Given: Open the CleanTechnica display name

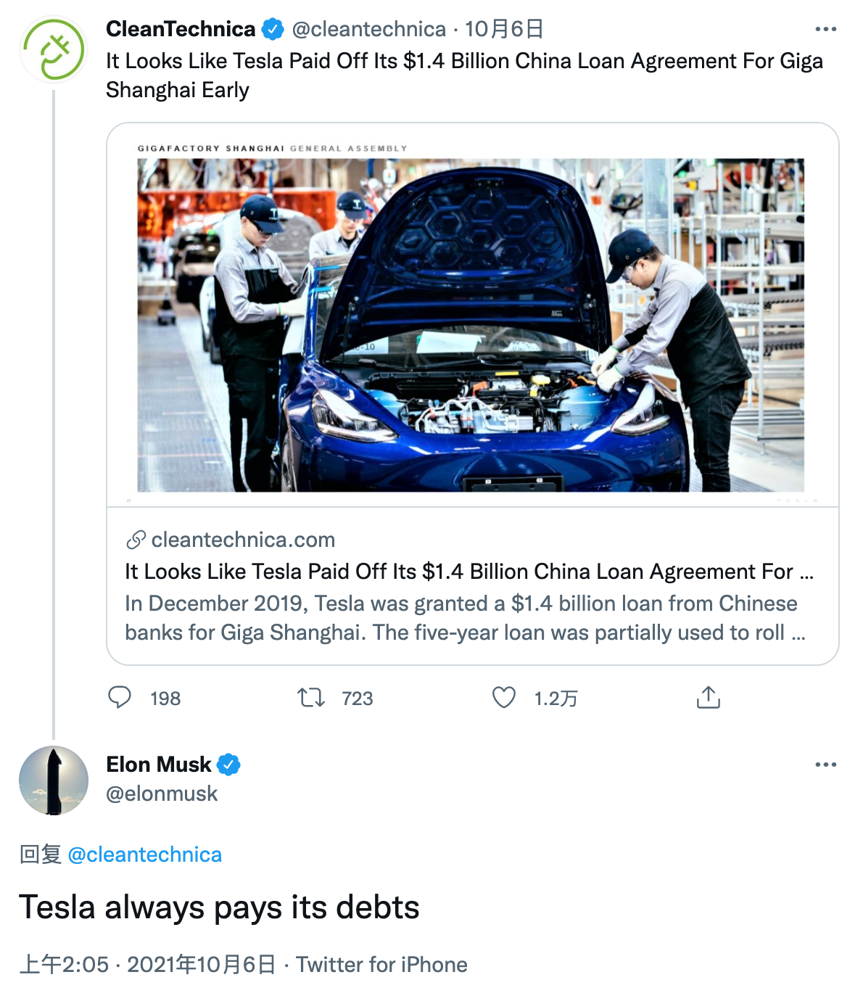Looking at the screenshot, I should point(181,29).
